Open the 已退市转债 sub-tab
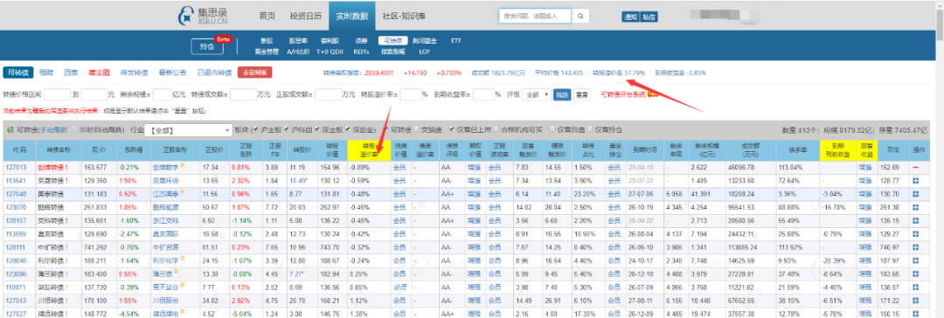Screen dimensions: 944x318 [214, 73]
